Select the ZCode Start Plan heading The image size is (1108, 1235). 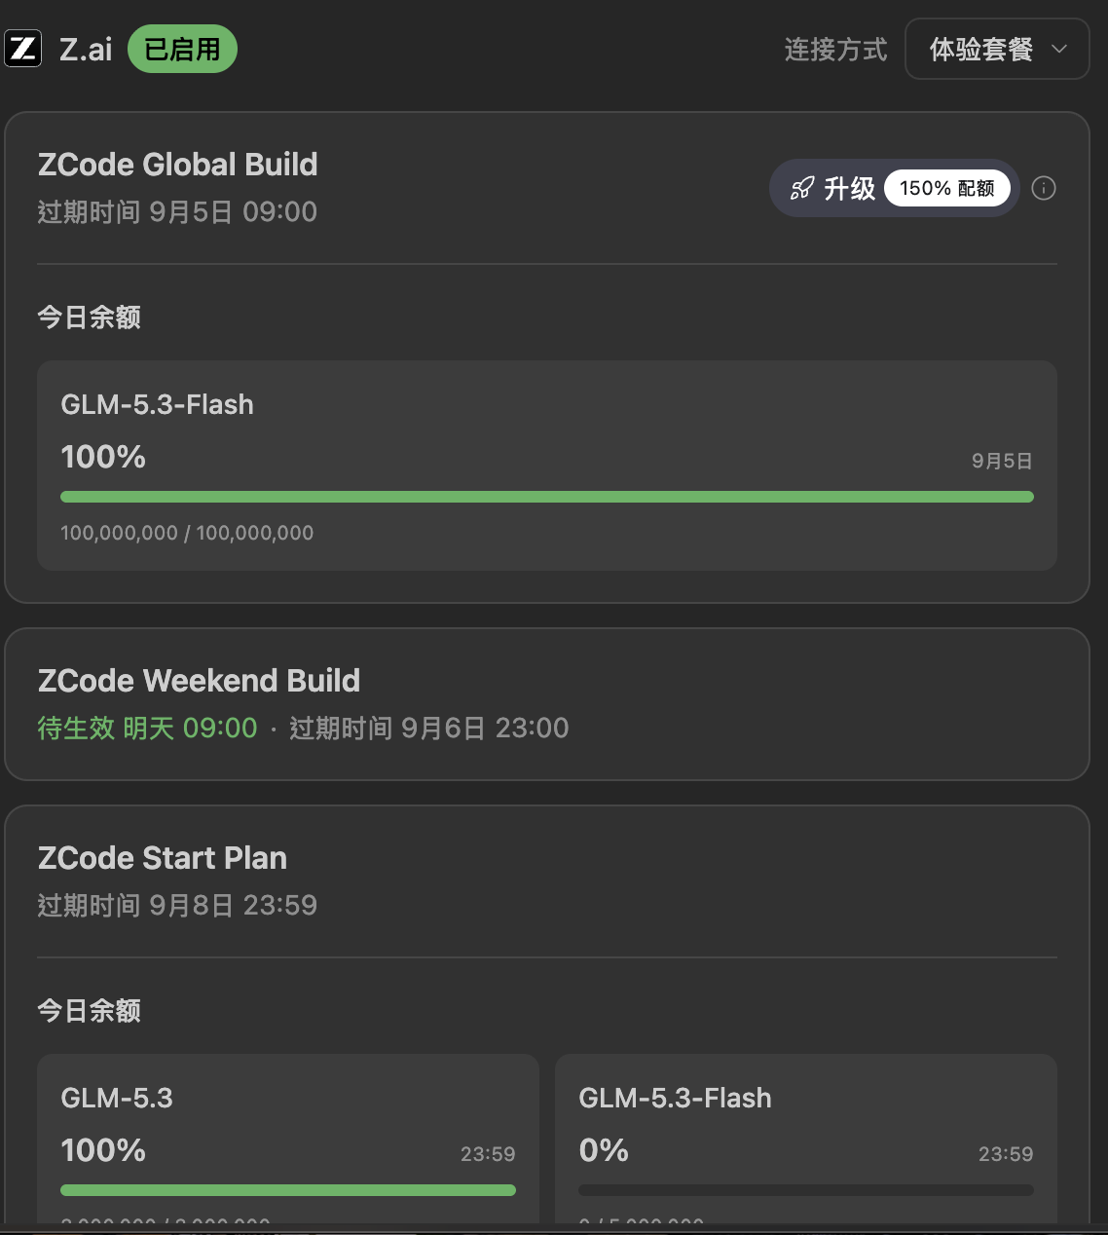point(163,858)
